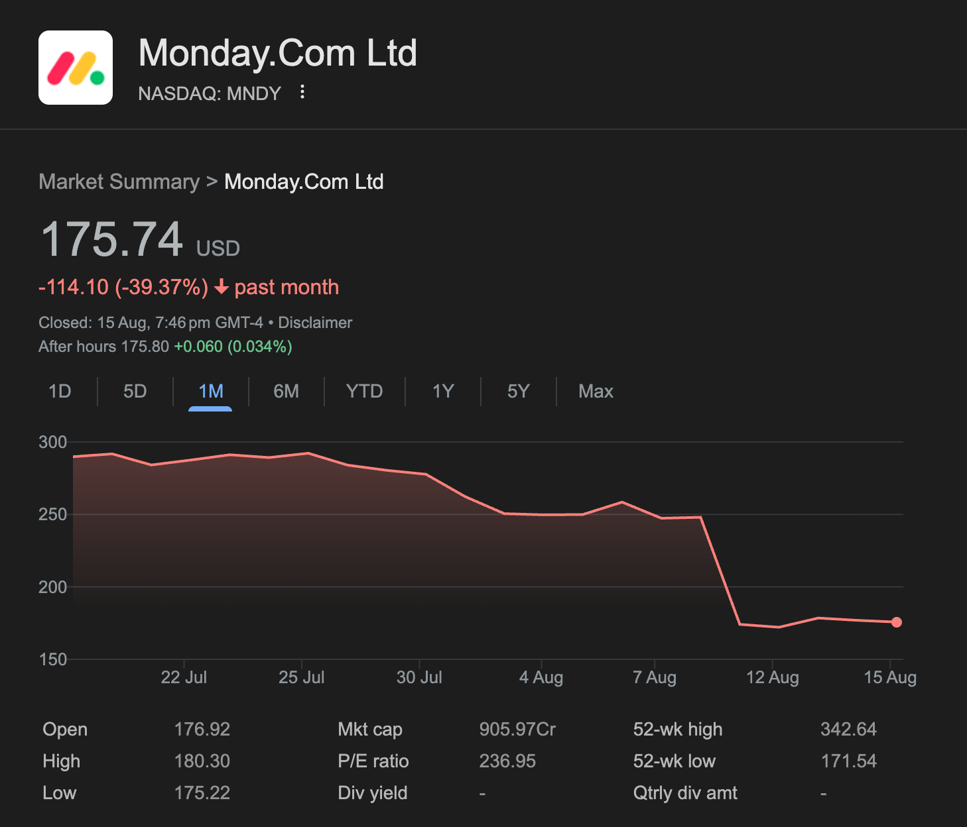Image resolution: width=967 pixels, height=827 pixels.
Task: Click the NASDAQ: MNDY ticker label
Action: coord(210,93)
